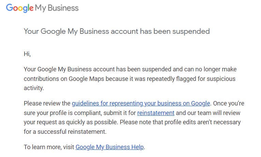
Task: Click the word "activity." ending first paragraph
Action: pos(34,88)
